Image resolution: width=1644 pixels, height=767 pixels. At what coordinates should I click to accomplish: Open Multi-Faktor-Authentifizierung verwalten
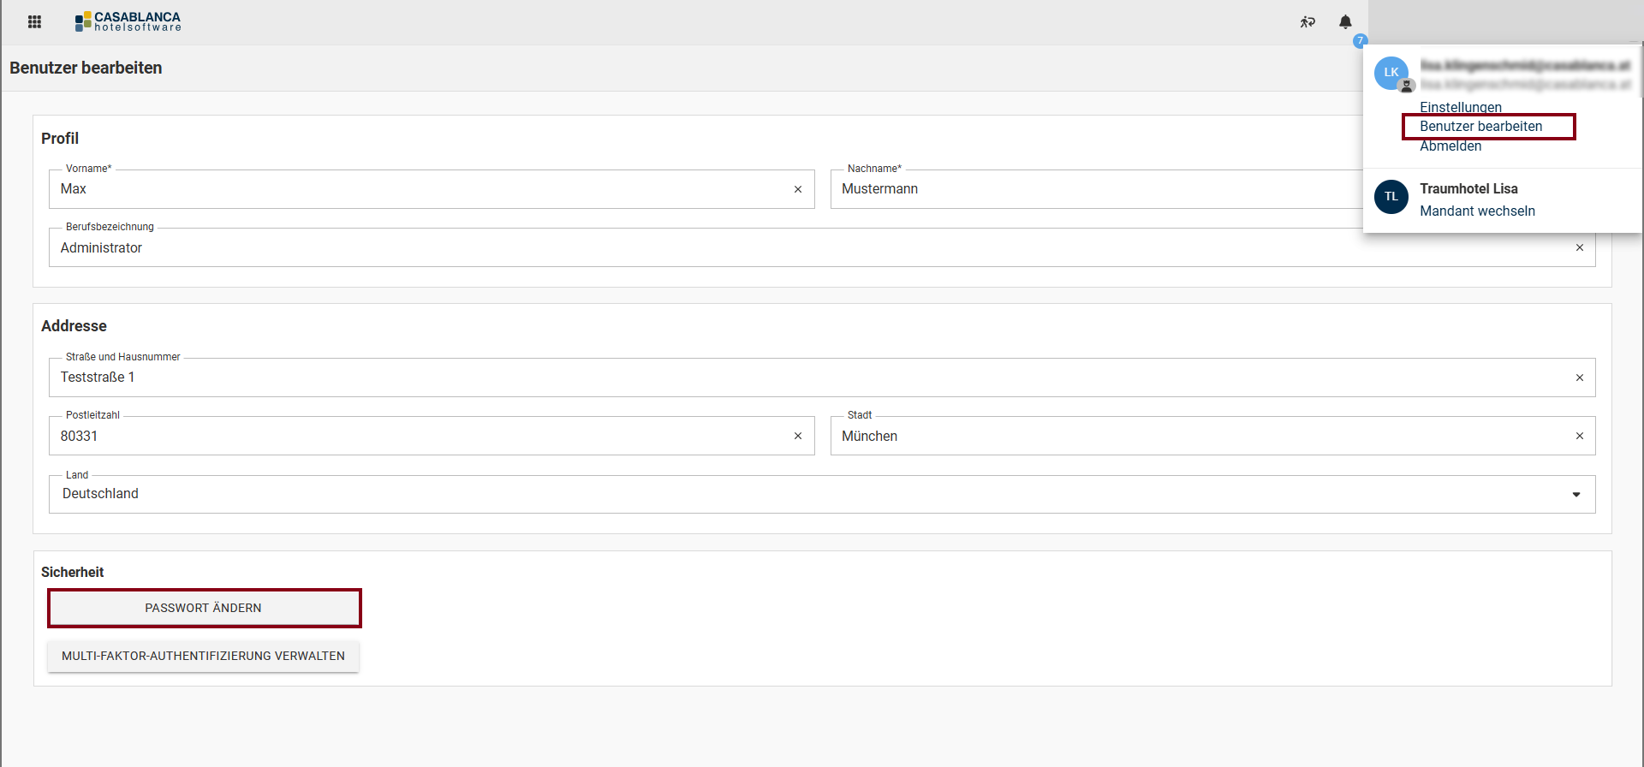tap(203, 657)
